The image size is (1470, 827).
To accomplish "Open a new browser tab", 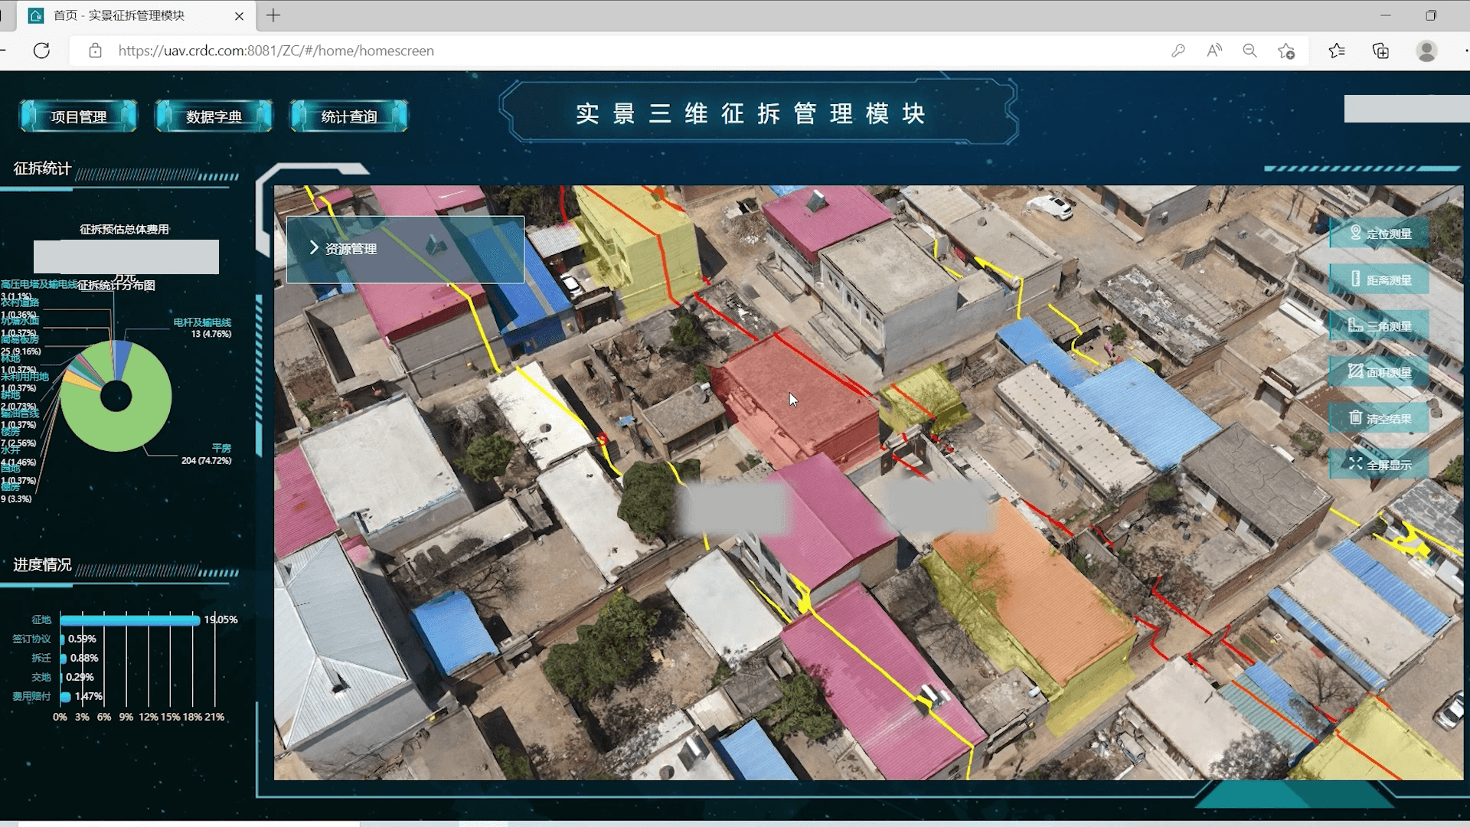I will tap(273, 15).
